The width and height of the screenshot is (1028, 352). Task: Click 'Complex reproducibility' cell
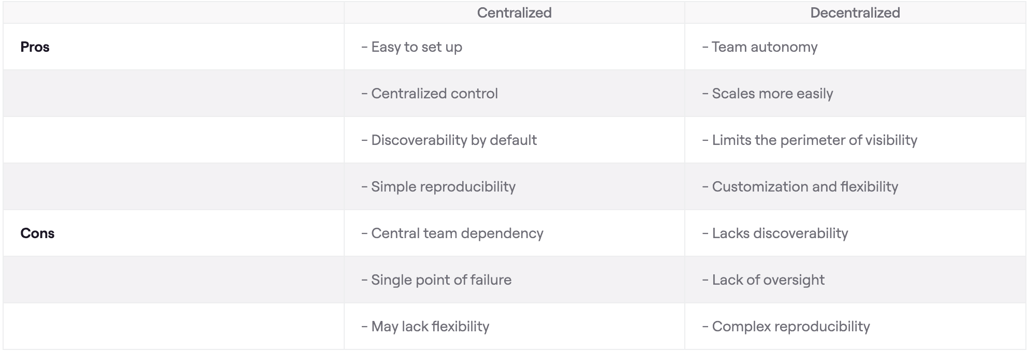[x=790, y=327]
